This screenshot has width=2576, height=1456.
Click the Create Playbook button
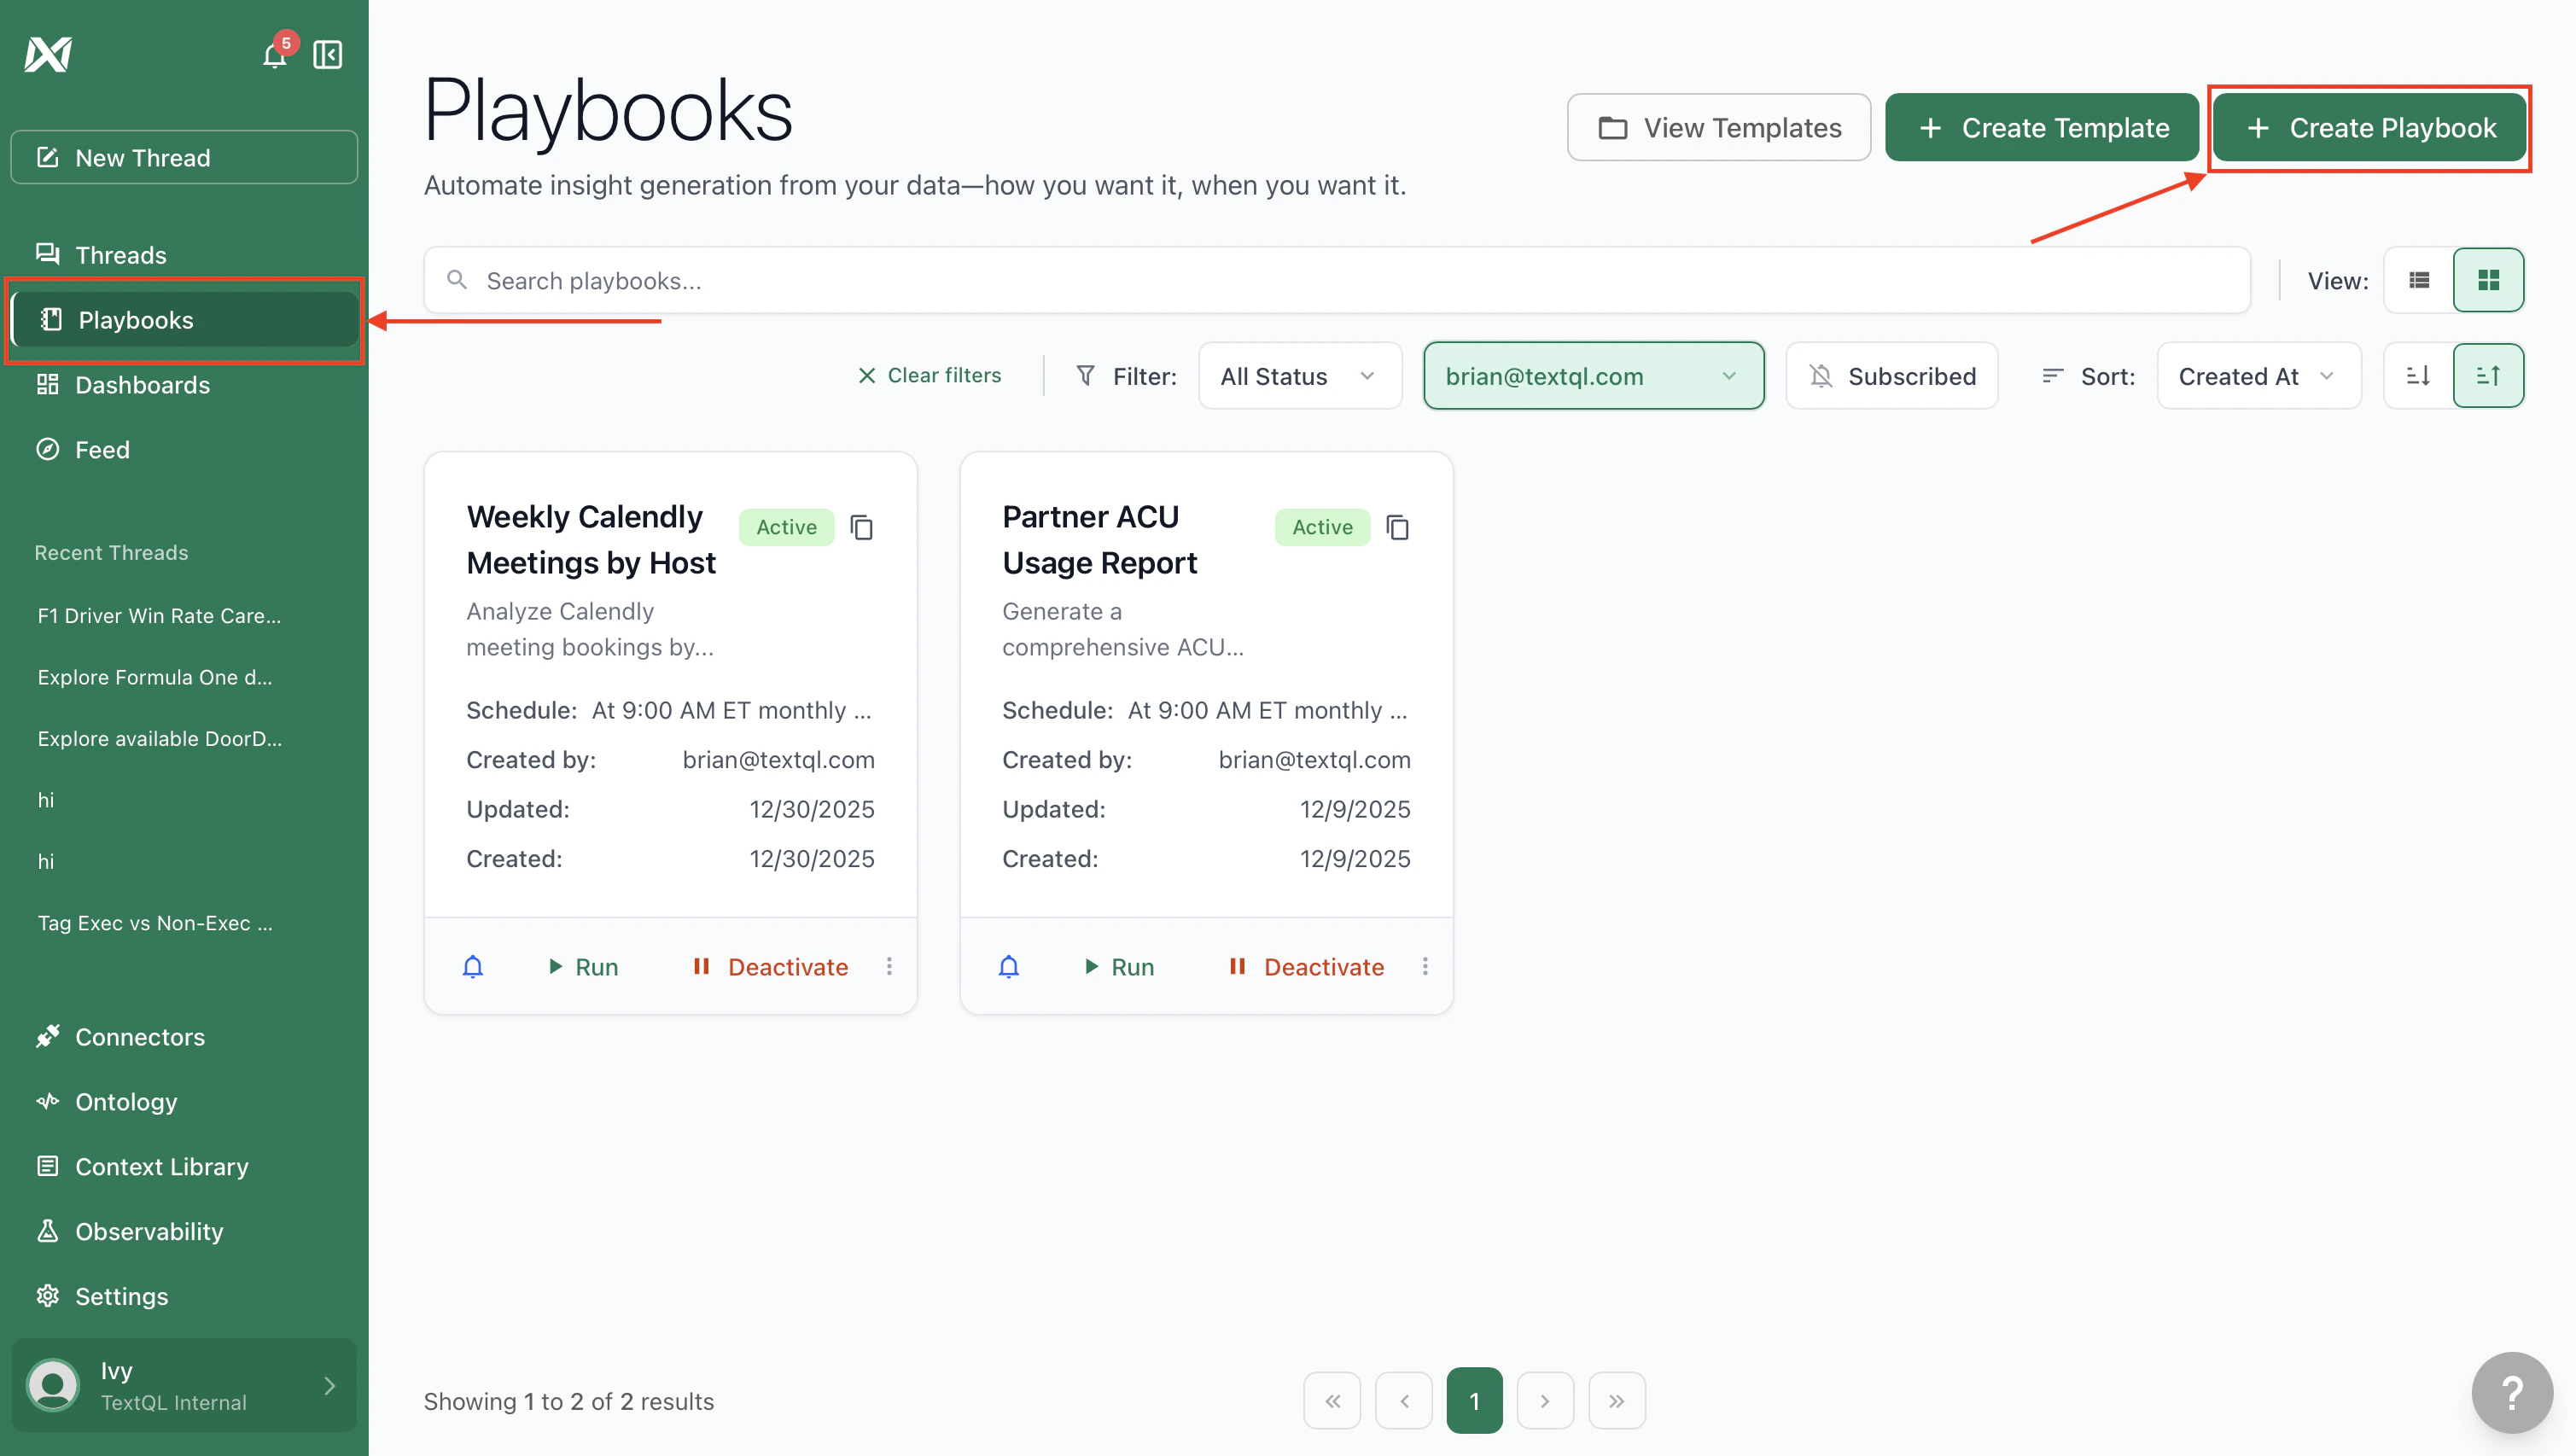point(2369,127)
